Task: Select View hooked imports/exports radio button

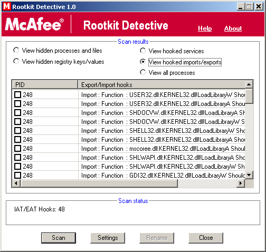Action: tap(142, 62)
